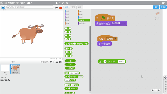Select the 控制 control block category
This screenshot has height=94, width=167.
(x=81, y=14)
